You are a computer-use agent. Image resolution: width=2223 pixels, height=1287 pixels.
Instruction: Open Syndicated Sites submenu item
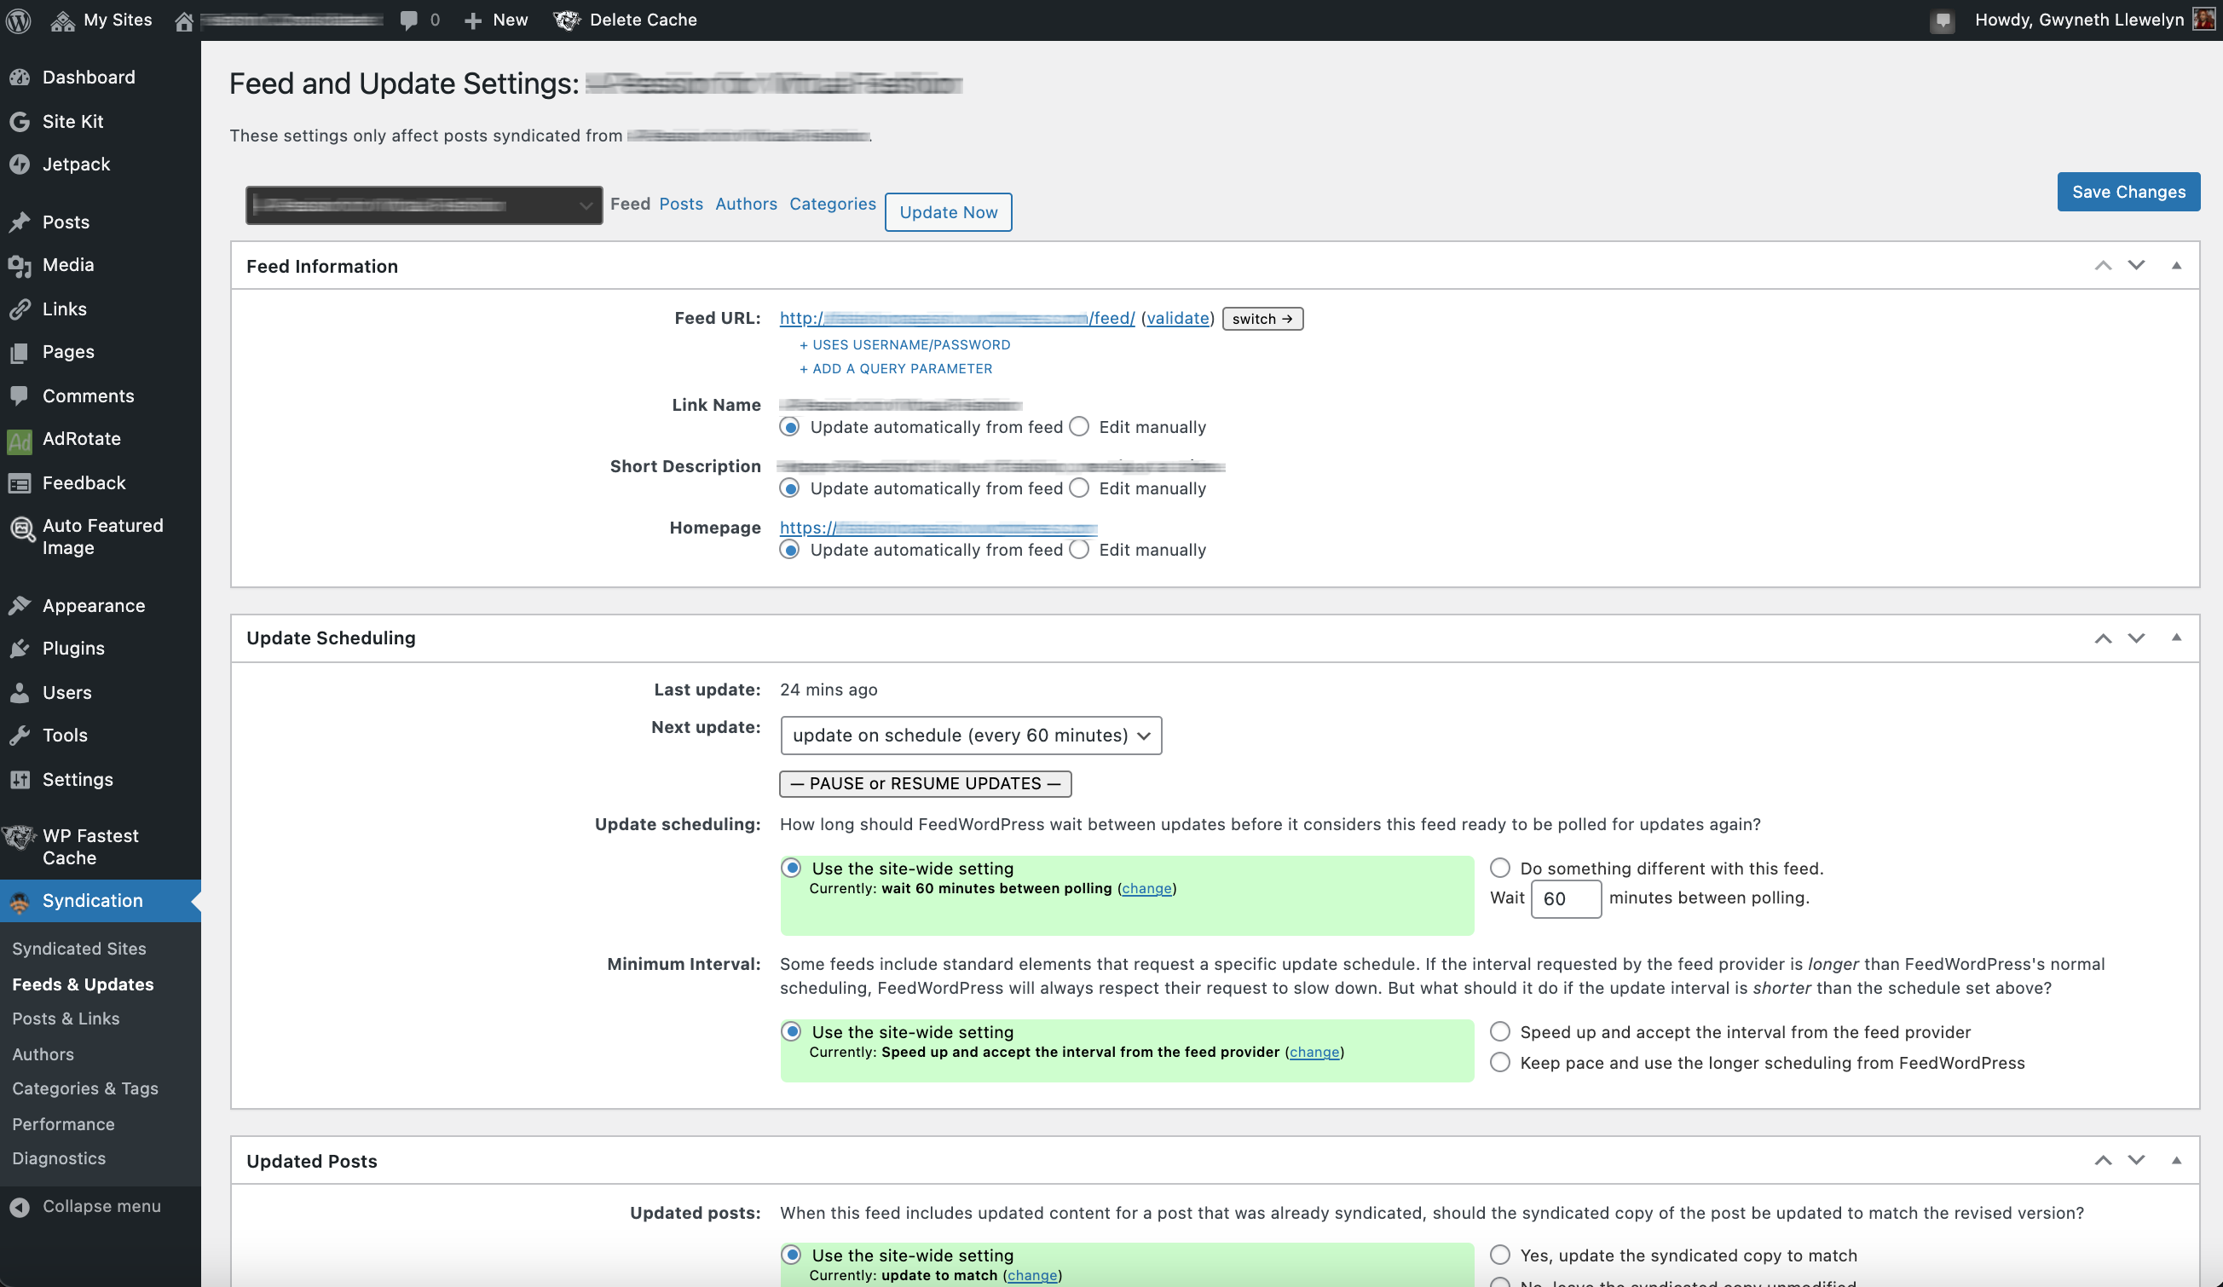(x=79, y=949)
